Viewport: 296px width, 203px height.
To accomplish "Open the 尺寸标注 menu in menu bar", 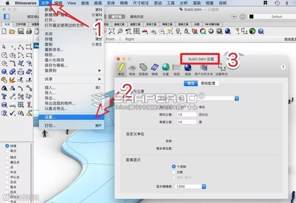I will 141,3.
